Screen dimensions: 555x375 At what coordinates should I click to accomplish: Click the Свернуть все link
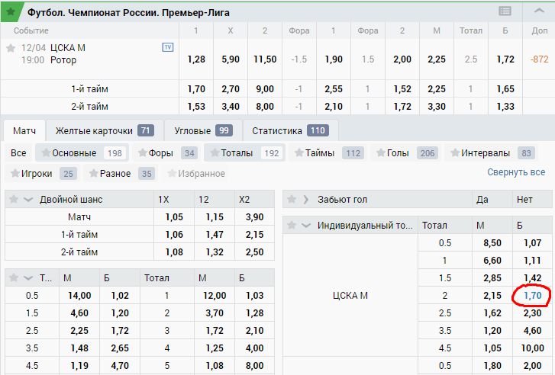(516, 172)
